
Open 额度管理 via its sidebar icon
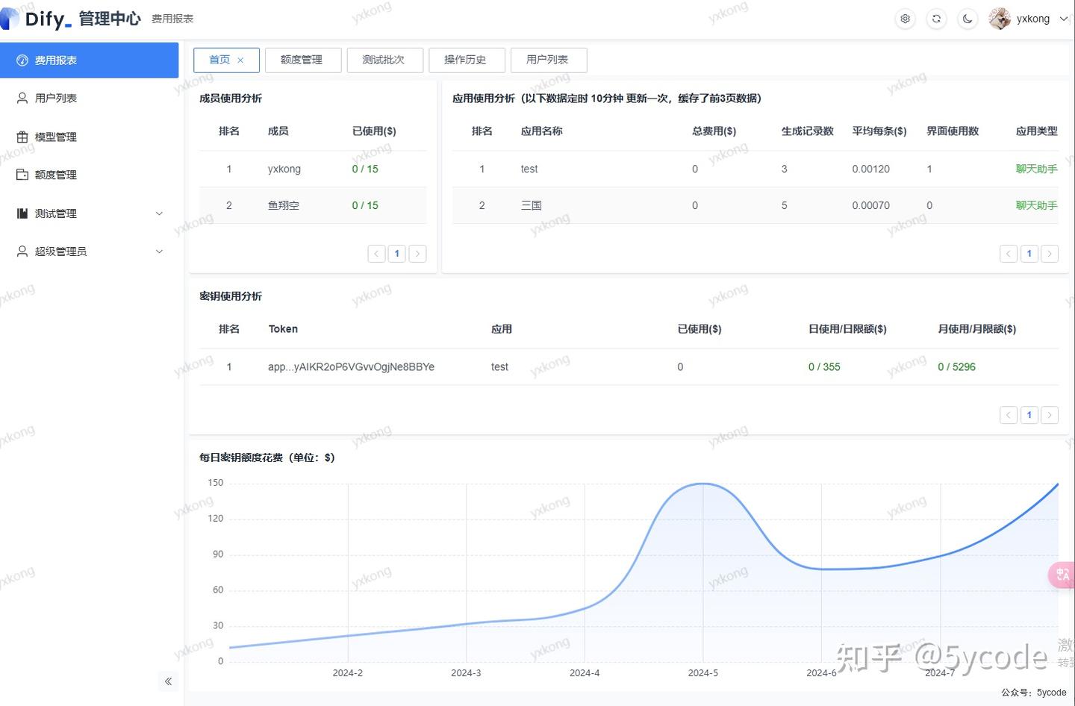point(21,175)
